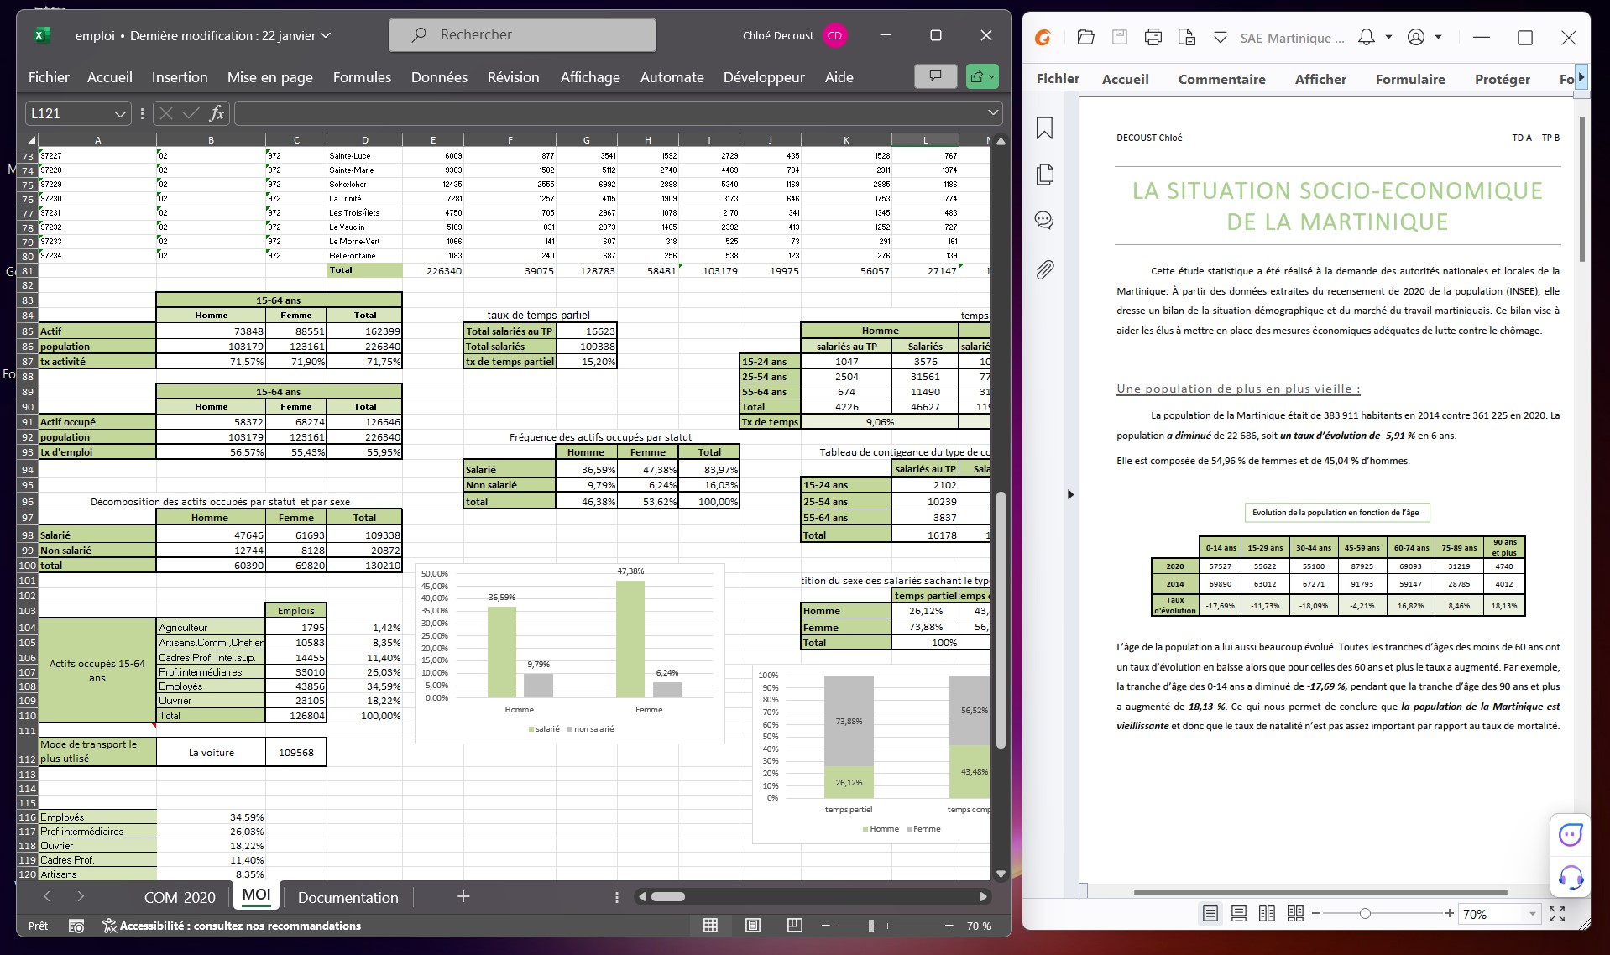Open the bookmarks panel in PDF sidebar
The height and width of the screenshot is (955, 1610).
pyautogui.click(x=1044, y=128)
